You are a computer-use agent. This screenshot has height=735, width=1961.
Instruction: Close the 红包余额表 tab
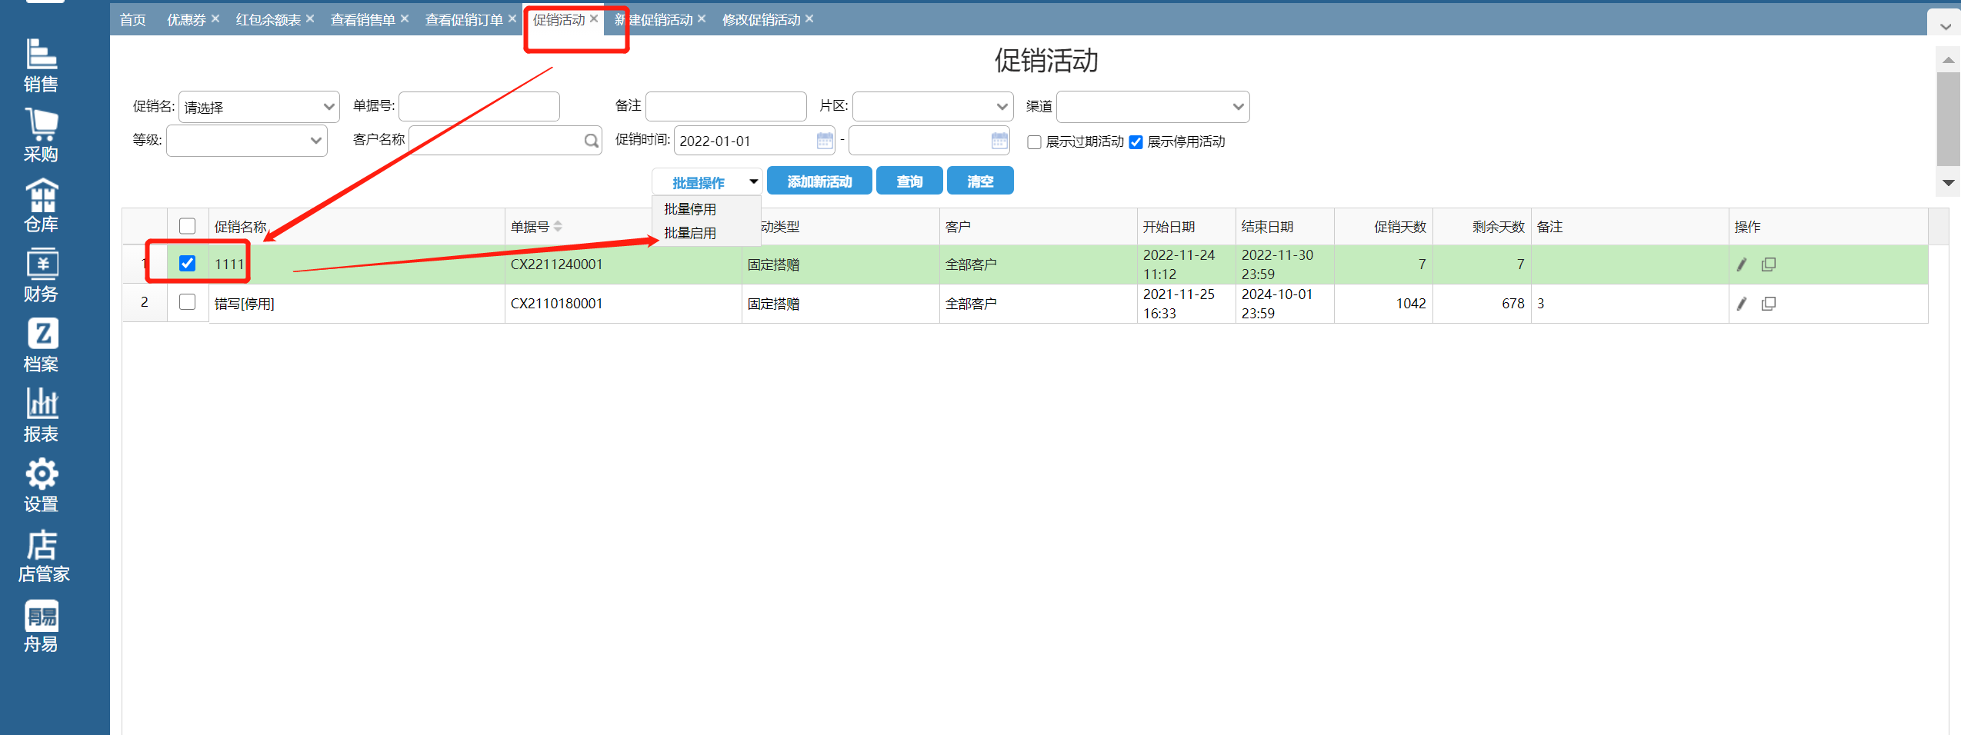coord(310,18)
